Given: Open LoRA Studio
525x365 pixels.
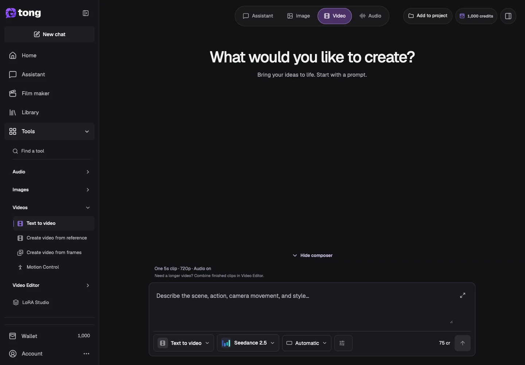Looking at the screenshot, I should (49, 303).
